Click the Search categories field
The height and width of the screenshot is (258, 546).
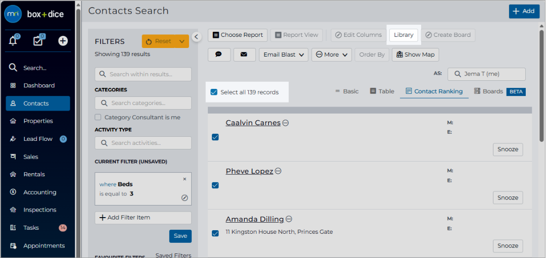pyautogui.click(x=143, y=103)
